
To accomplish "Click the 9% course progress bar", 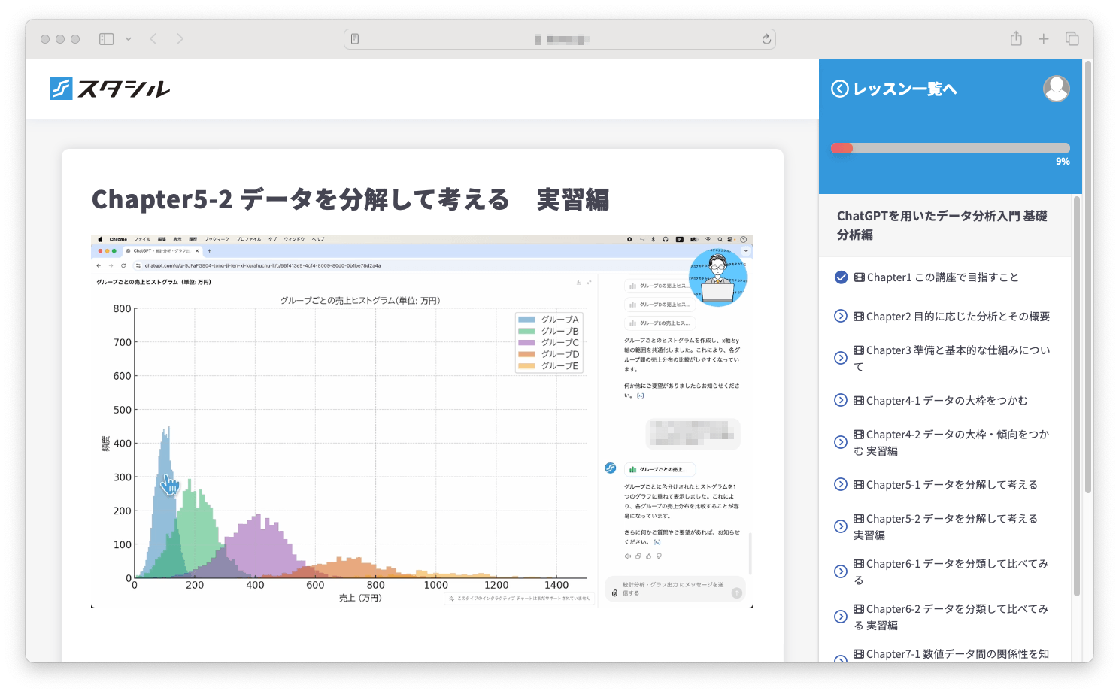I will (950, 147).
